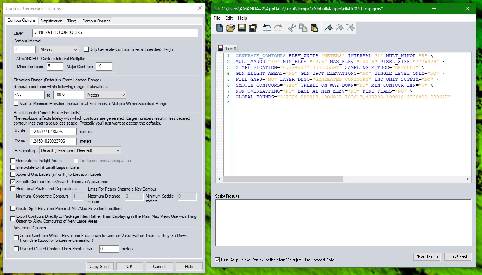Enable Find Local Peaks and Depressions

click(x=13, y=189)
